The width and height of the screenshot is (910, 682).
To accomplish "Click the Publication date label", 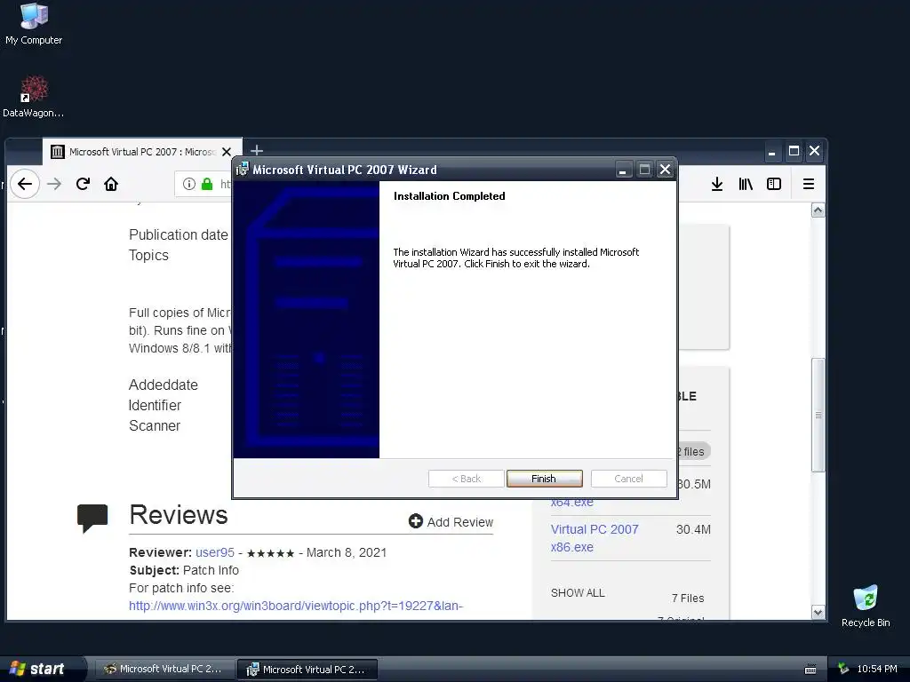I will click(178, 234).
